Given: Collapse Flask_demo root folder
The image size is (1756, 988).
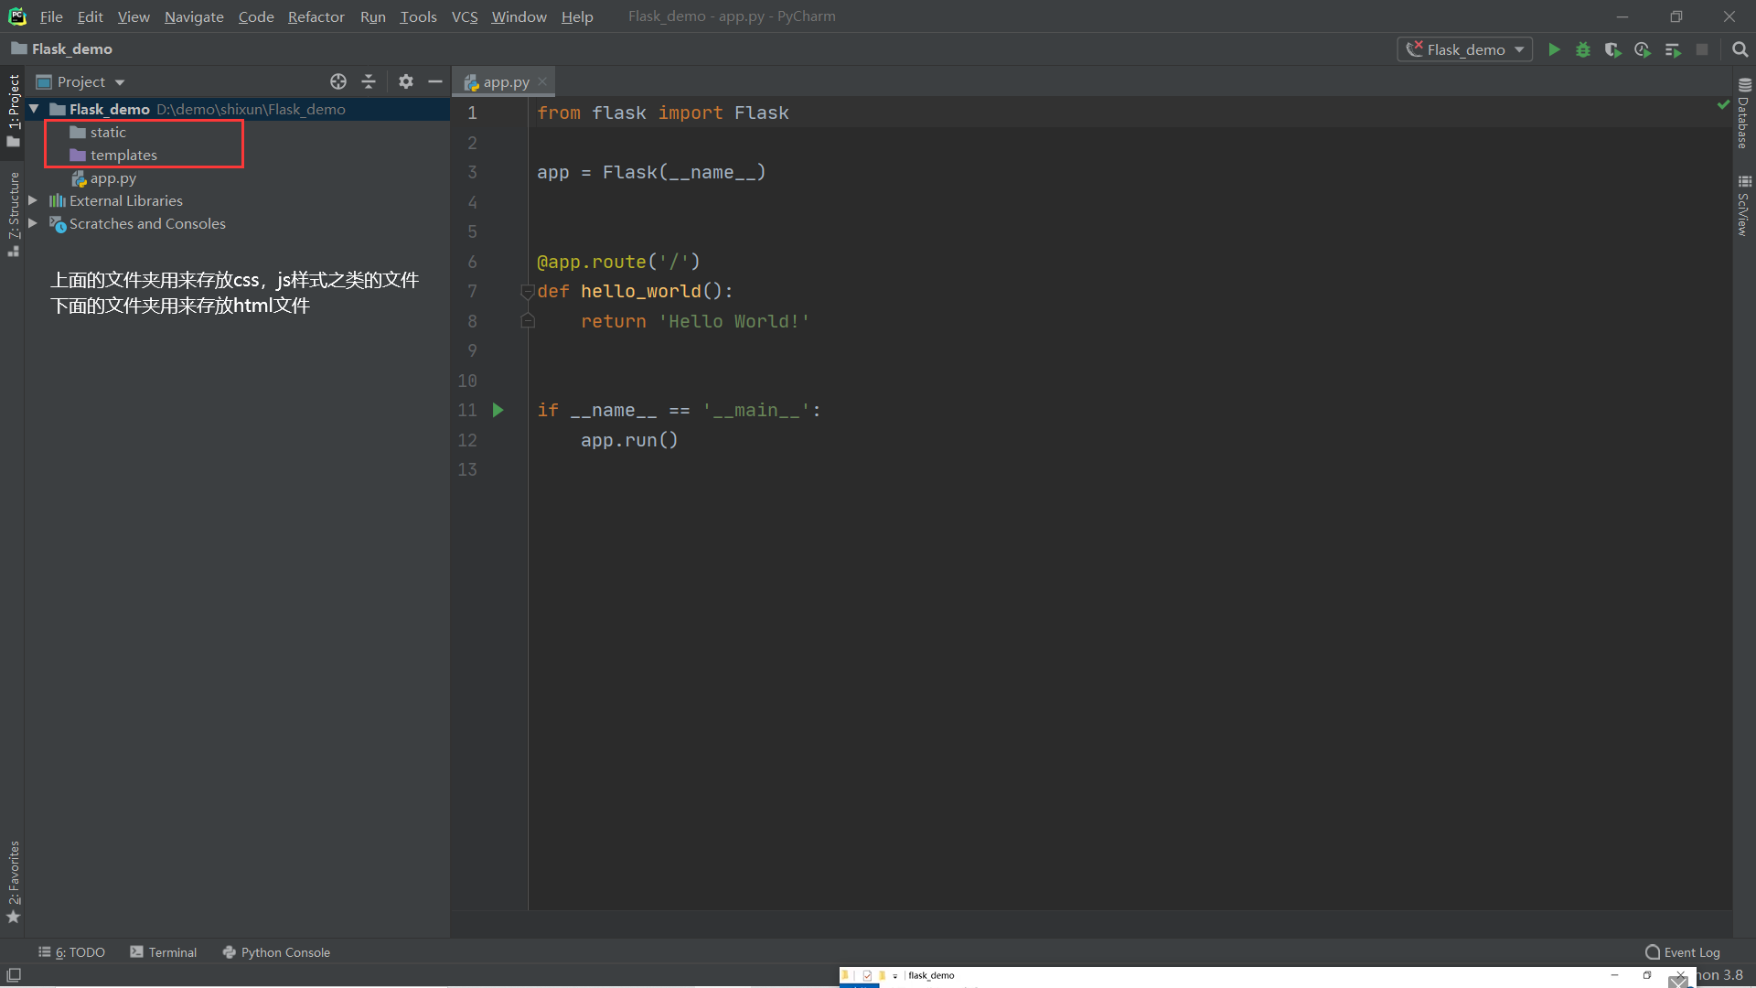Looking at the screenshot, I should (34, 109).
